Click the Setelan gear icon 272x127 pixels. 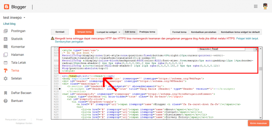[6, 78]
